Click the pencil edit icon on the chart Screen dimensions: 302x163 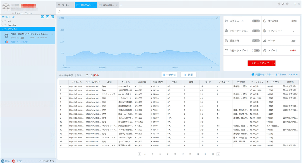pos(217,18)
